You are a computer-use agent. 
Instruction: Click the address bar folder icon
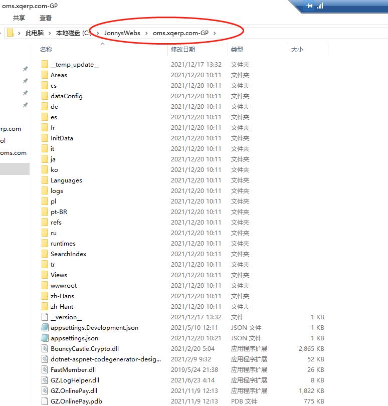coord(10,33)
